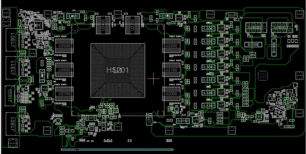Click mounting hole MT218
Viewport: 306px width, 154px height.
click(x=13, y=143)
